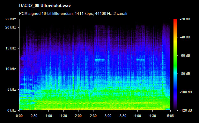The image size is (199, 123).
Task: Select the 3:30 mark on time axis
Action: coord(123,116)
